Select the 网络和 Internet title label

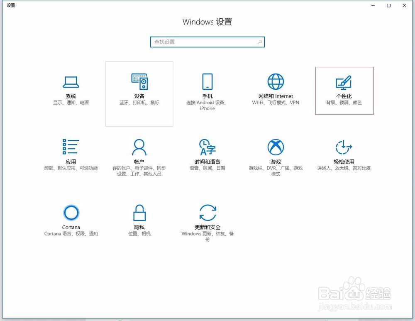coord(276,96)
